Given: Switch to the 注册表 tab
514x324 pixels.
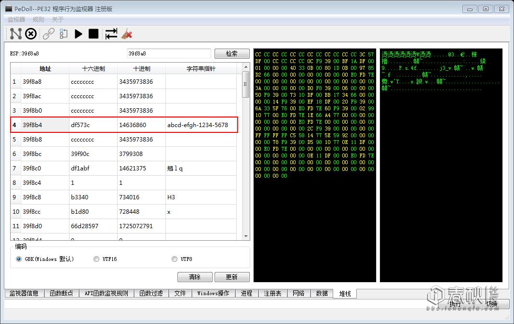Looking at the screenshot, I should [x=272, y=293].
